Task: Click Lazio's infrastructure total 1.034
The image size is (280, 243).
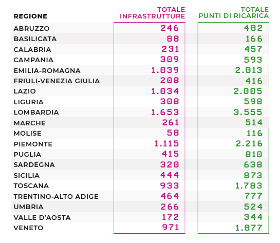Action: tap(164, 91)
